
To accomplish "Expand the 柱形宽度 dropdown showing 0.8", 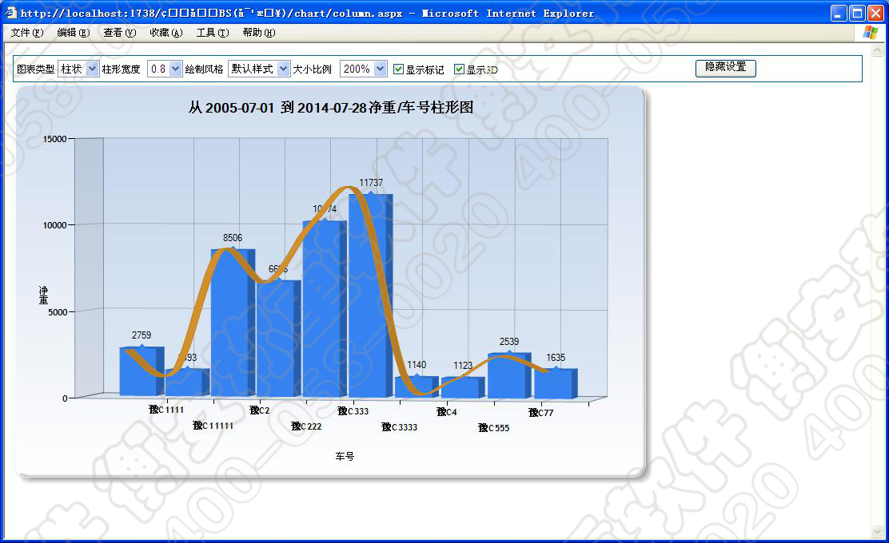I will [165, 69].
